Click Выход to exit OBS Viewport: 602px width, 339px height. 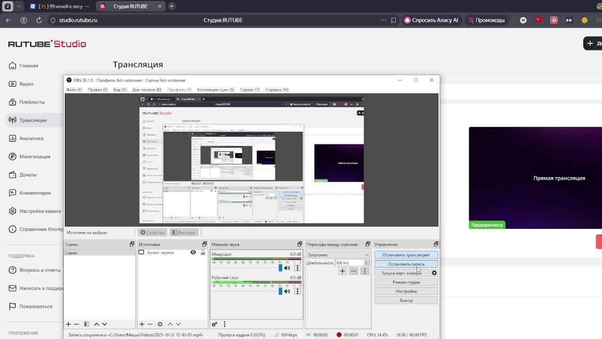(x=406, y=300)
